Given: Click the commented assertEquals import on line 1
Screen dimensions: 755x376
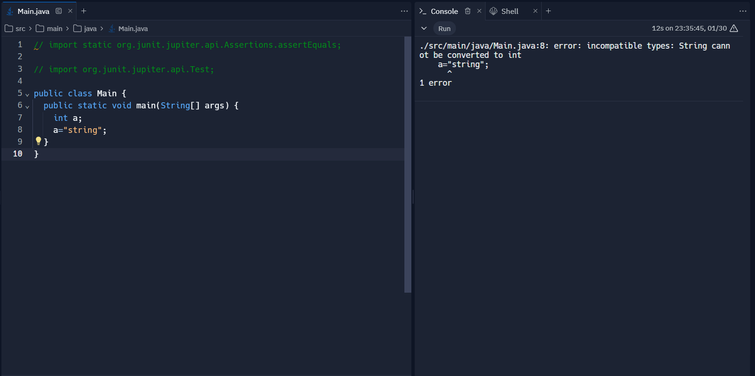Looking at the screenshot, I should pyautogui.click(x=187, y=45).
